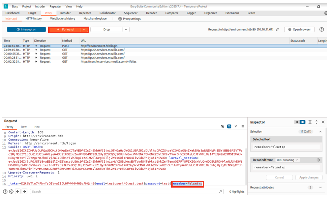330x198 pixels.
Task: Click the pencil icon to edit request target
Action: [x=278, y=29]
